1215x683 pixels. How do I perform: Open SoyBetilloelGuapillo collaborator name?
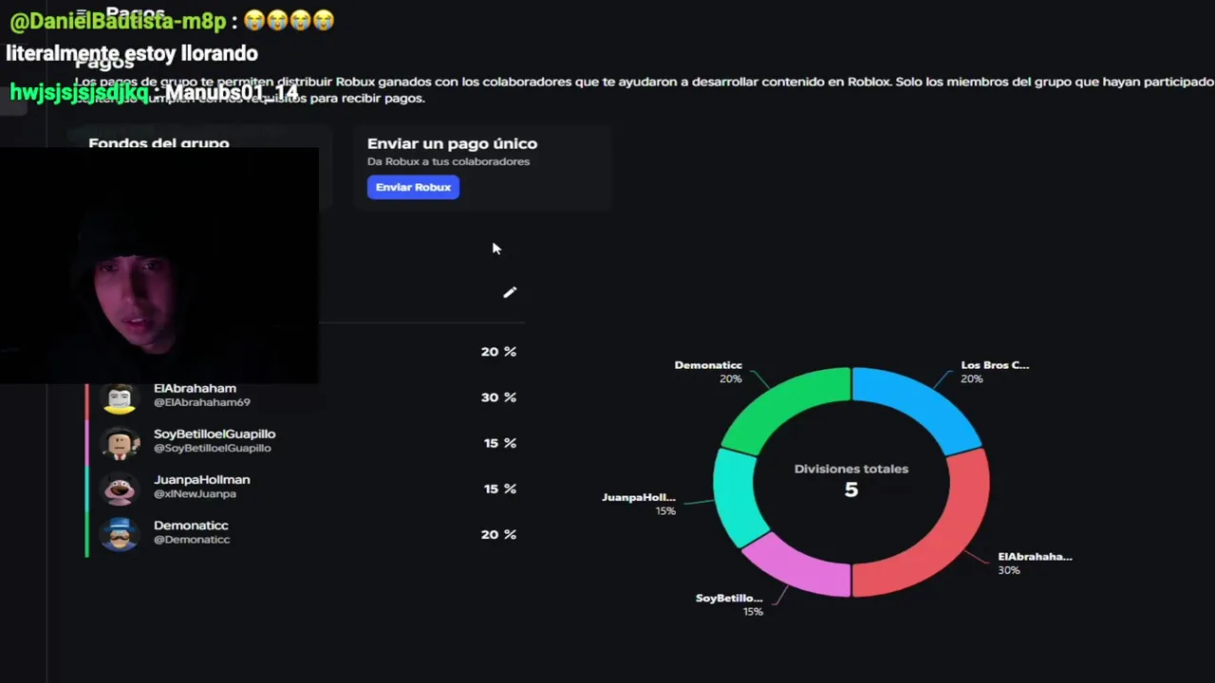pyautogui.click(x=215, y=434)
